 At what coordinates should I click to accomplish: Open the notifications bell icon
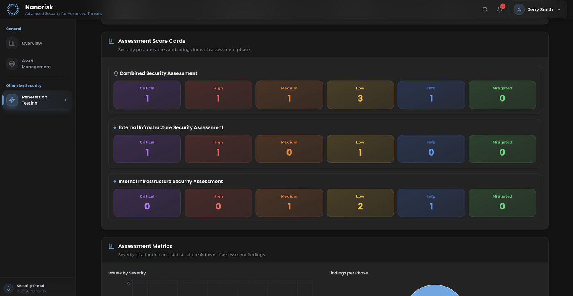tap(499, 10)
